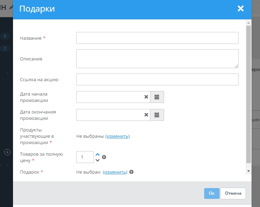Open calendar for Дата начала промоакции
This screenshot has width=260, height=207.
tap(157, 97)
